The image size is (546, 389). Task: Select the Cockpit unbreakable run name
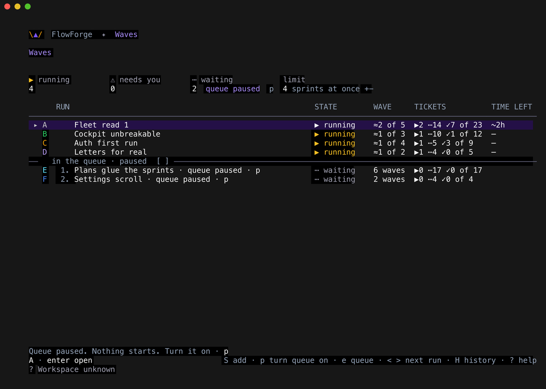pyautogui.click(x=117, y=134)
